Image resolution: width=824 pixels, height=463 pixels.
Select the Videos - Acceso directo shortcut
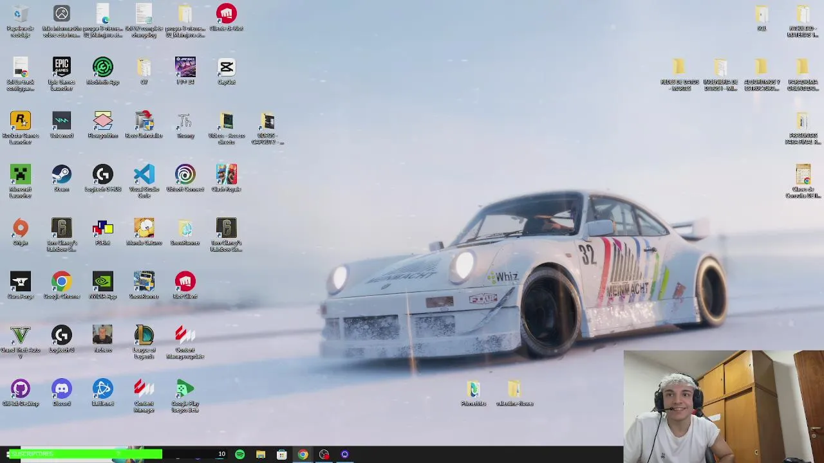(x=226, y=128)
